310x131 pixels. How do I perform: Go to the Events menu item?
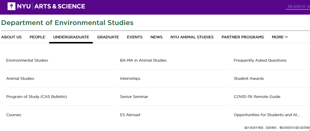[x=135, y=37]
